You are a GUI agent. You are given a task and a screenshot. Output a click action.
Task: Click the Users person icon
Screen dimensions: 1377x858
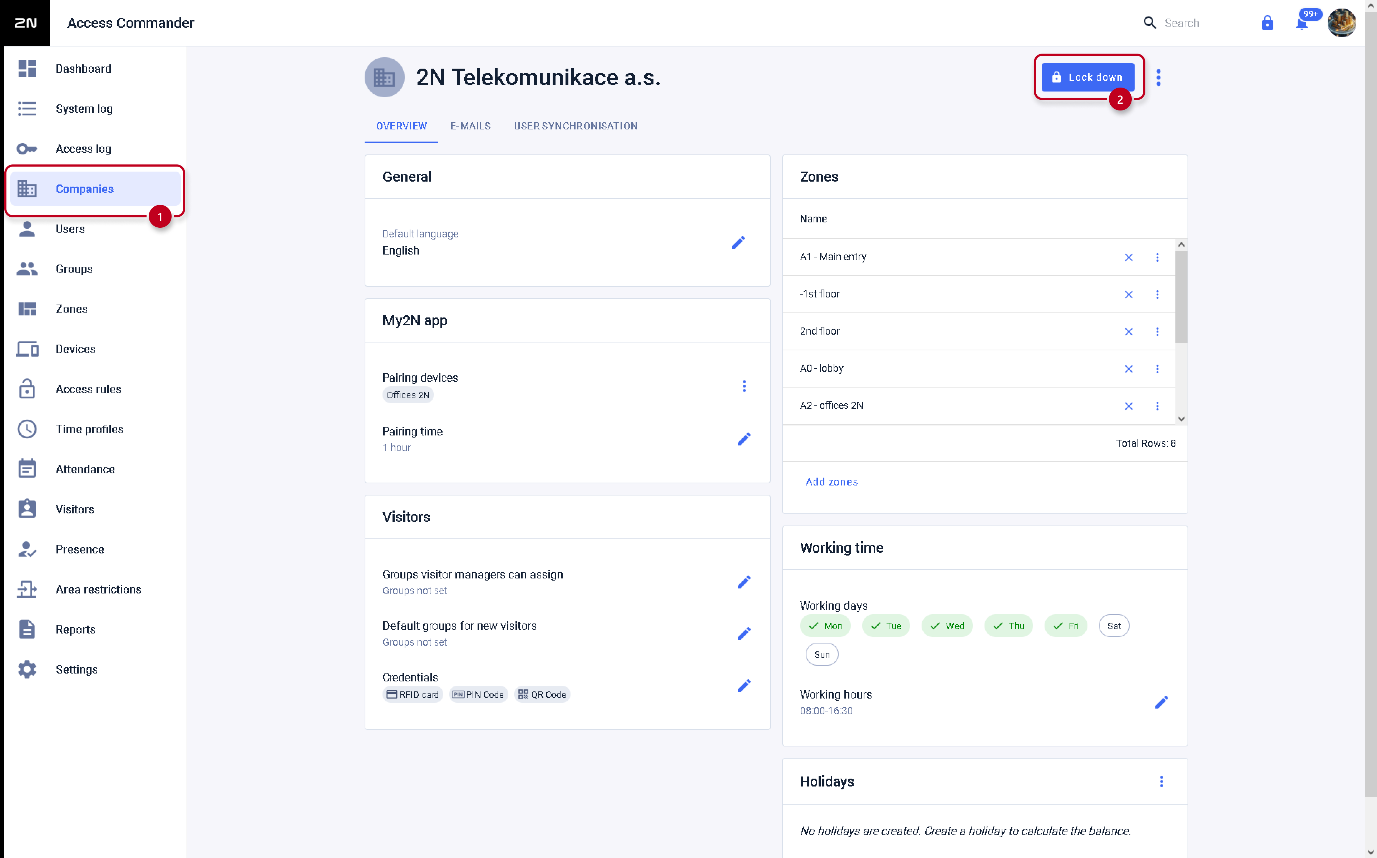(x=27, y=229)
